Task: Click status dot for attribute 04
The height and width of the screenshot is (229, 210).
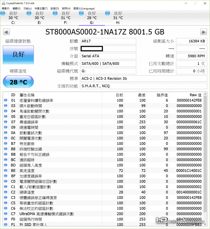Action: pyautogui.click(x=6, y=111)
